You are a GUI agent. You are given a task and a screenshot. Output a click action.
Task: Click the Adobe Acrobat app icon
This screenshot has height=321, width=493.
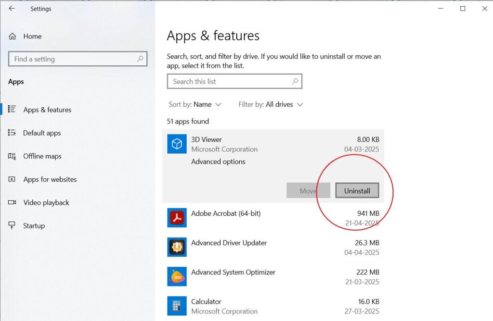pyautogui.click(x=177, y=218)
